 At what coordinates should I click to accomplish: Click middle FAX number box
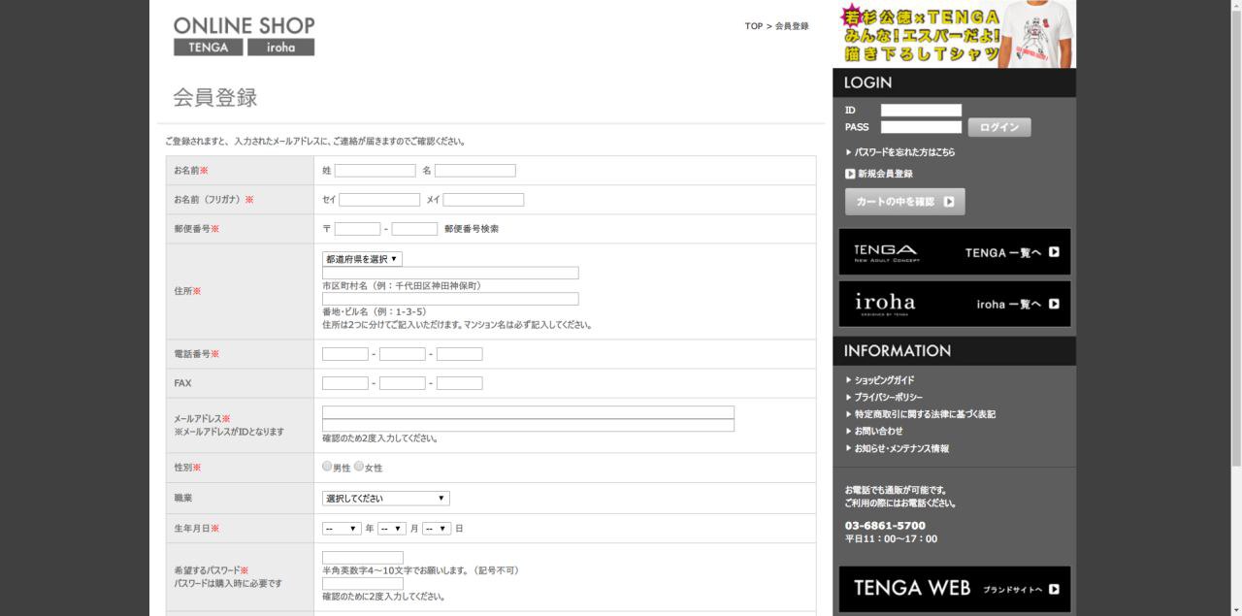[403, 383]
